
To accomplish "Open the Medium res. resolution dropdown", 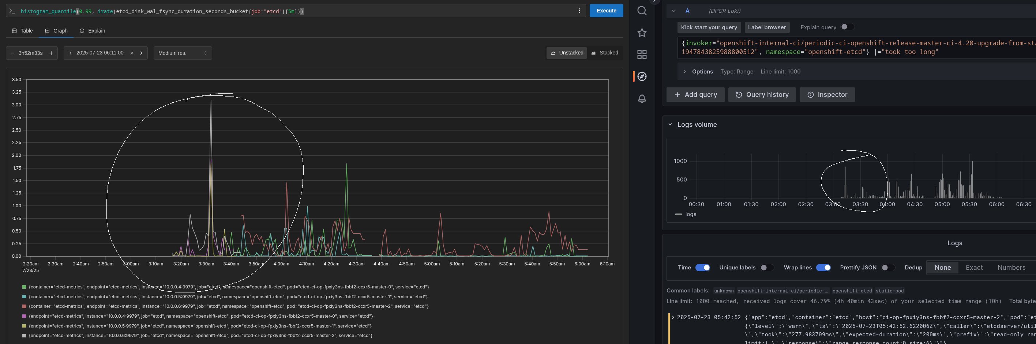I will tap(183, 53).
